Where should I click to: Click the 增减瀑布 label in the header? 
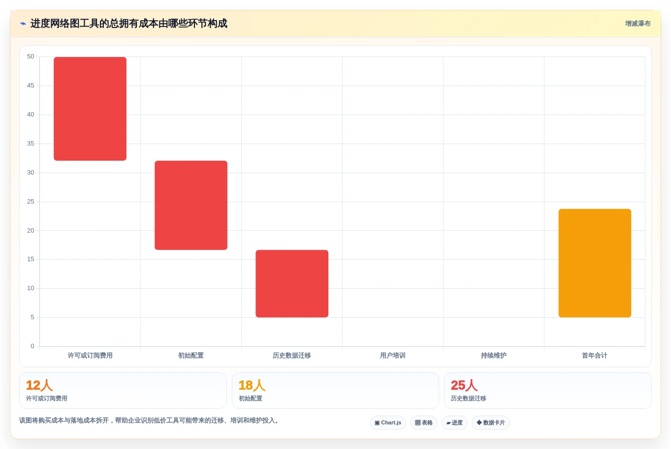(x=638, y=24)
